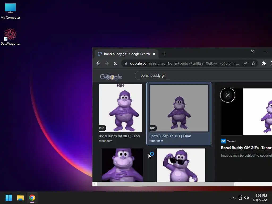Click the scrollbar's left arrow
This screenshot has height=204, width=272.
pos(95,184)
